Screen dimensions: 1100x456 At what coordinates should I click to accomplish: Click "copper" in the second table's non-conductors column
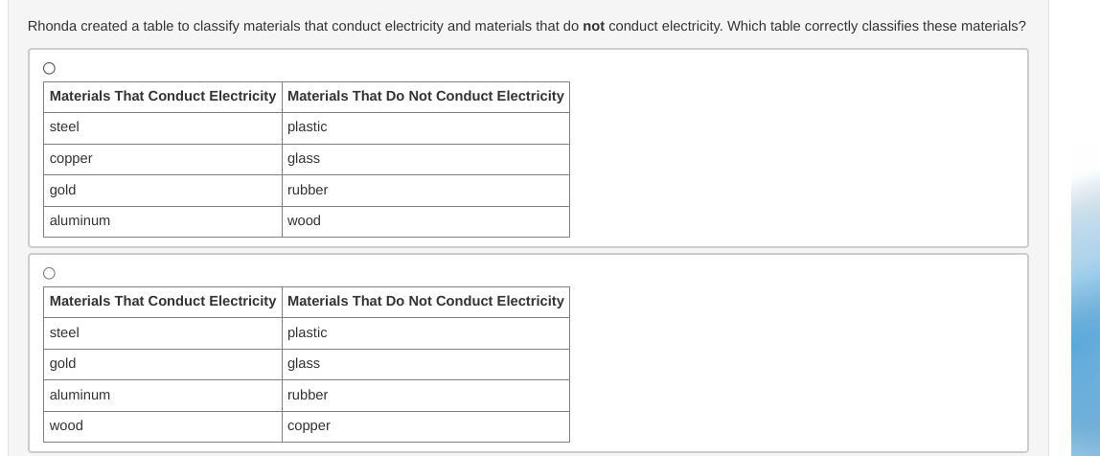[309, 426]
